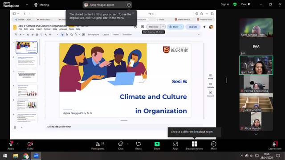This screenshot has height=160, width=285.
Task: Open Slideshow dropdown arrow
Action: 163,27
